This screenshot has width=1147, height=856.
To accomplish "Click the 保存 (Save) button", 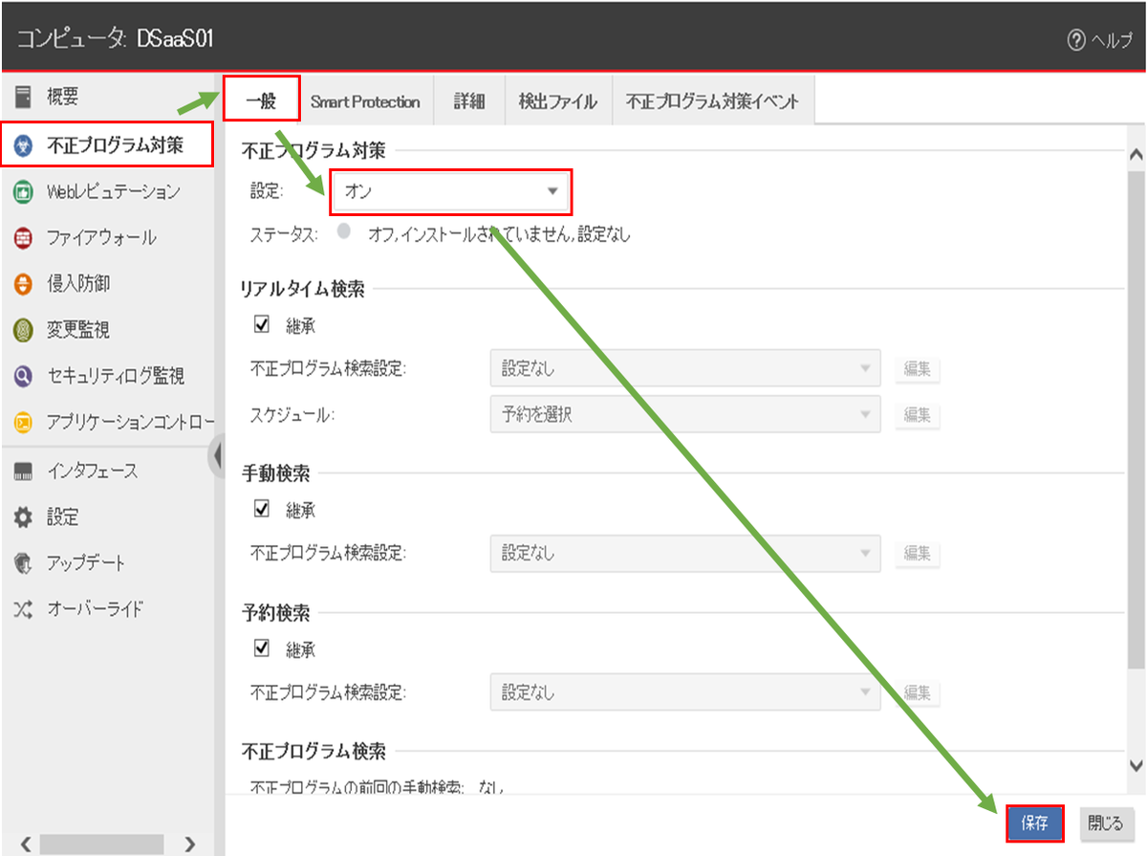I will [x=1034, y=823].
